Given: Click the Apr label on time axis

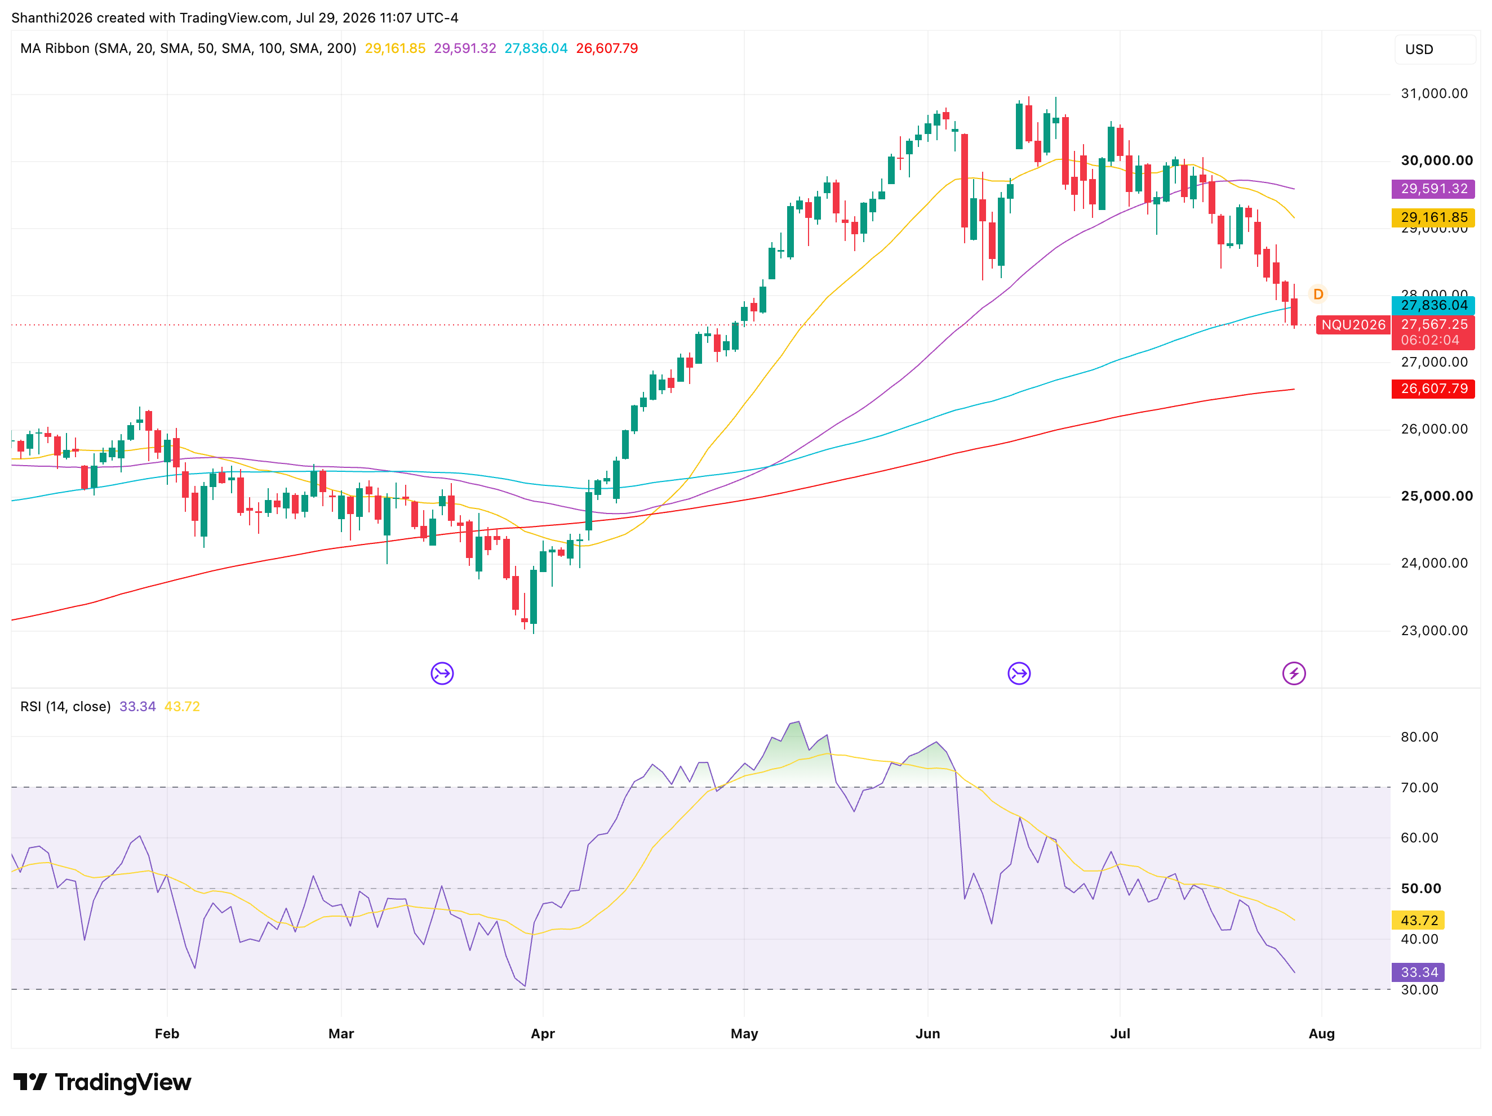Looking at the screenshot, I should click(x=542, y=1033).
